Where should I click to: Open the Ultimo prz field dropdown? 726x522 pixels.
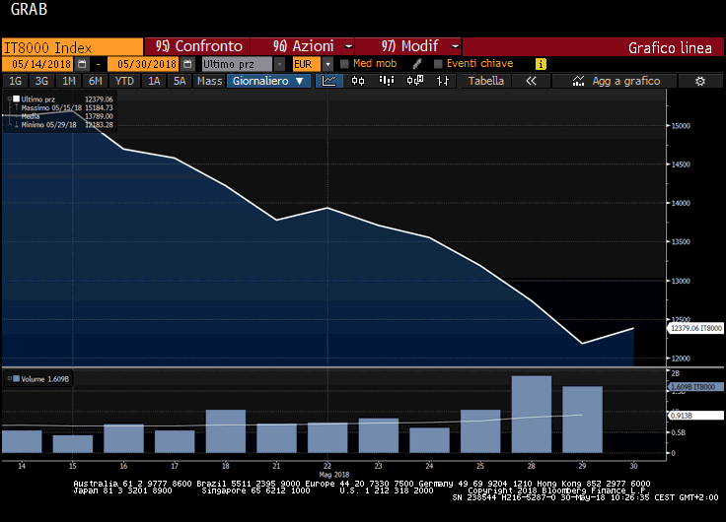pos(280,64)
